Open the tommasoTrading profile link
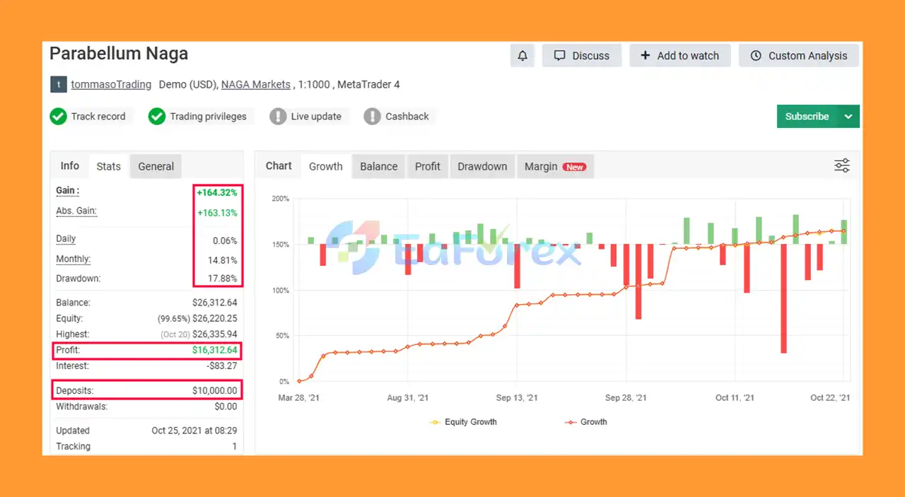This screenshot has height=497, width=905. [111, 84]
